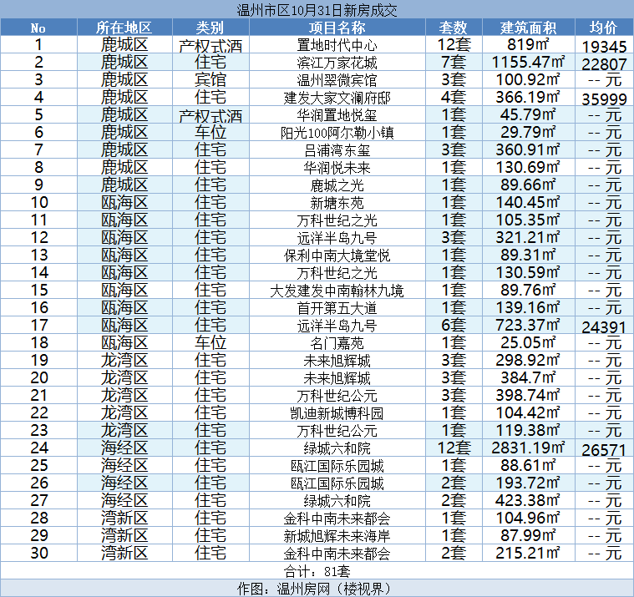
Task: Select the 项目名称 column header
Action: 337,28
